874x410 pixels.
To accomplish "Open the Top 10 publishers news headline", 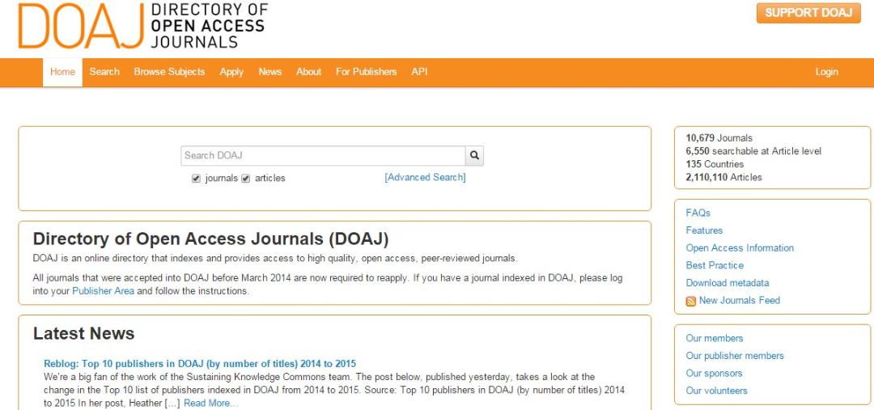I will 200,364.
